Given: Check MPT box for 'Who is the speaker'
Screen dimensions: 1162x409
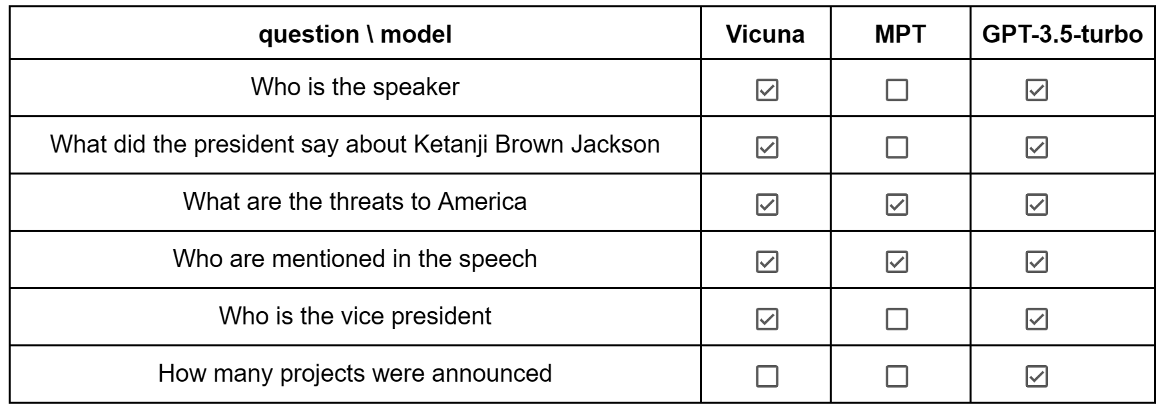Looking at the screenshot, I should click(x=896, y=90).
